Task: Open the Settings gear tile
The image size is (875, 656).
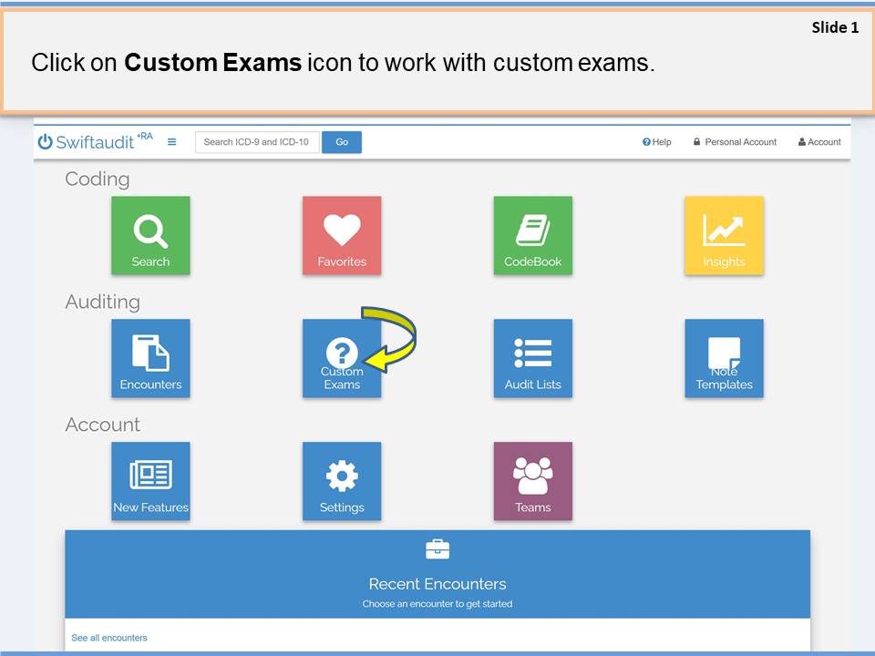Action: (x=342, y=482)
